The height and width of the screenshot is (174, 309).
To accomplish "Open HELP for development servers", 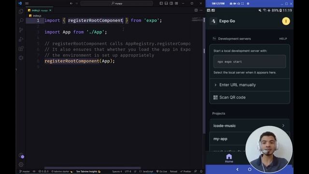I will point(283,39).
